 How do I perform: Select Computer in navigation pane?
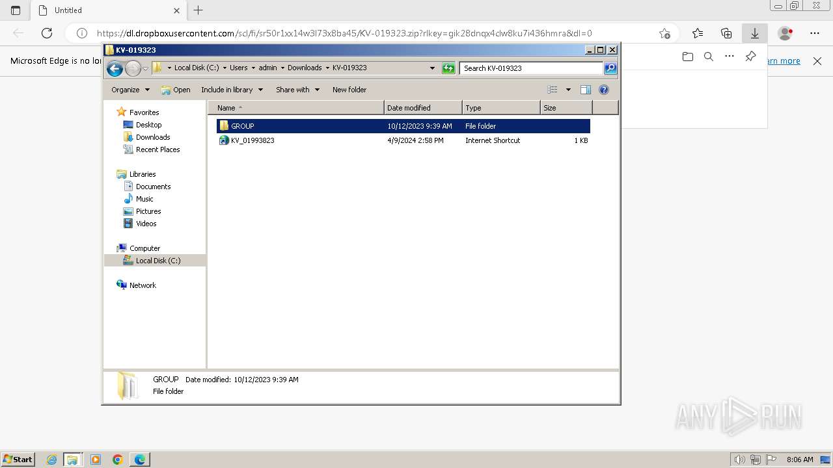(144, 248)
